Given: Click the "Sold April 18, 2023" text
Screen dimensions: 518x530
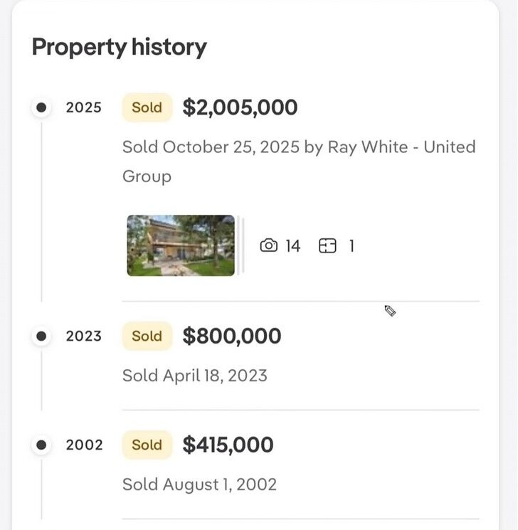Looking at the screenshot, I should (x=194, y=376).
